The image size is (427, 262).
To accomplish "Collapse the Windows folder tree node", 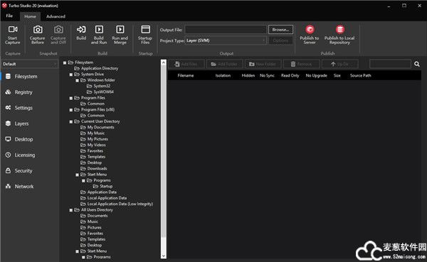I will (78, 80).
